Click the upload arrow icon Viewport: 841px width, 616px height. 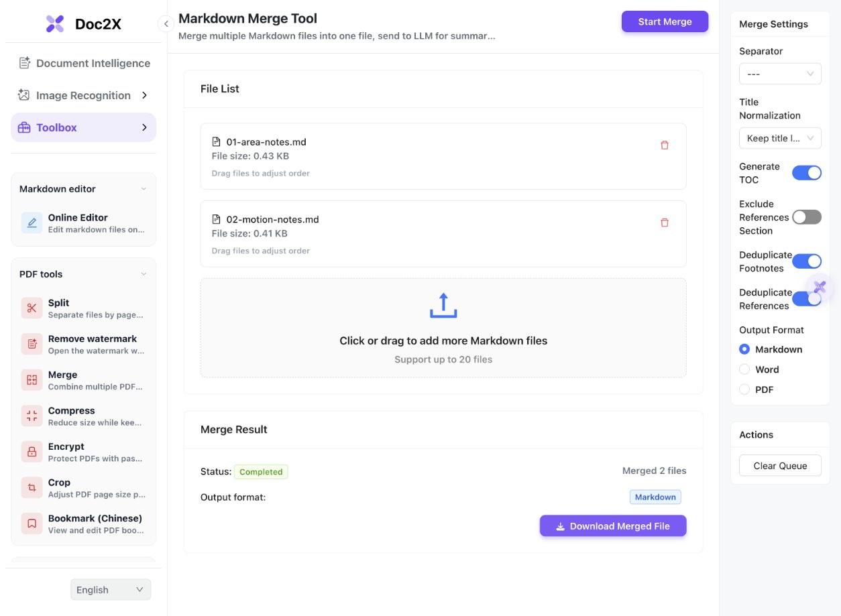[x=443, y=305]
